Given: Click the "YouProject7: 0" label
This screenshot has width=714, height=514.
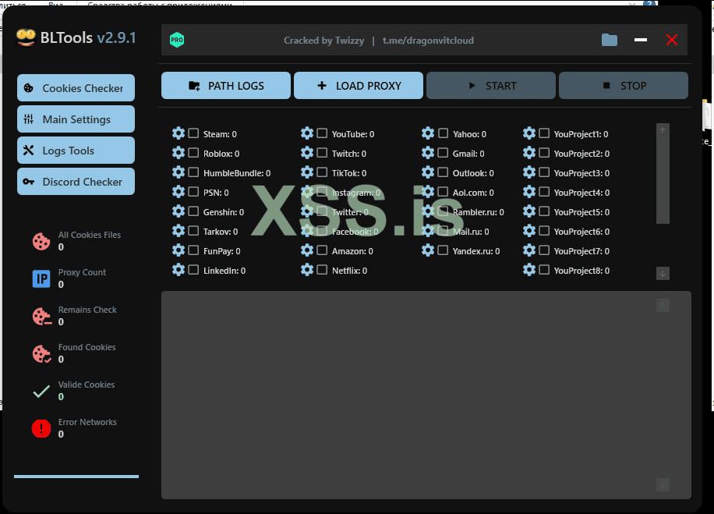Looking at the screenshot, I should pos(581,251).
